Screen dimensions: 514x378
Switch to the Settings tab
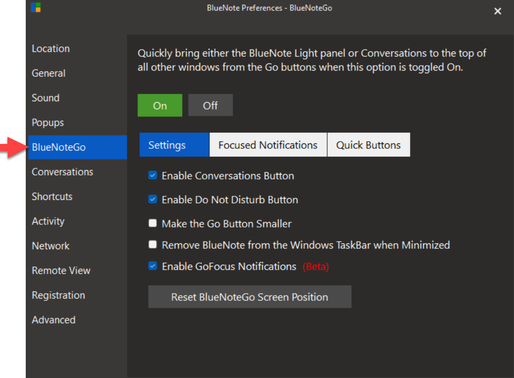tap(174, 145)
